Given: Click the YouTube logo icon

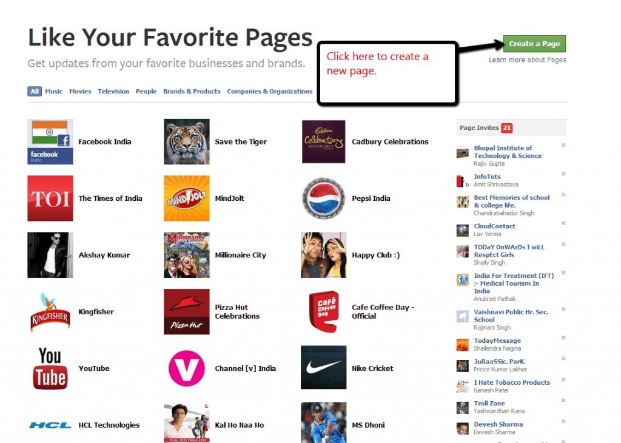Looking at the screenshot, I should 50,368.
